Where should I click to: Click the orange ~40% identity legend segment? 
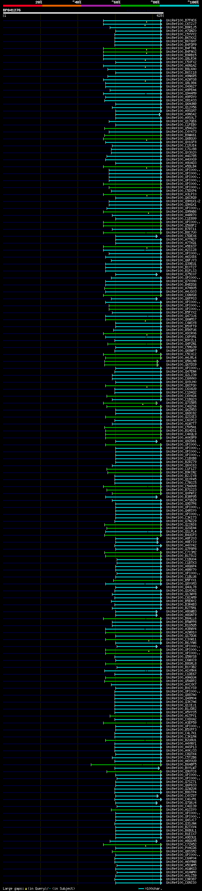(62, 6)
